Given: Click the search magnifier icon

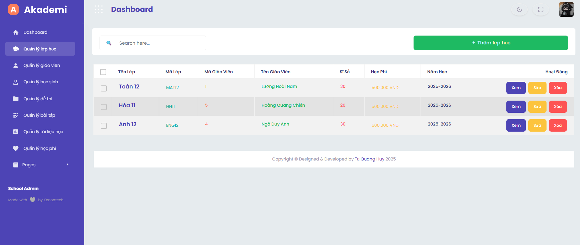Looking at the screenshot, I should pyautogui.click(x=109, y=43).
